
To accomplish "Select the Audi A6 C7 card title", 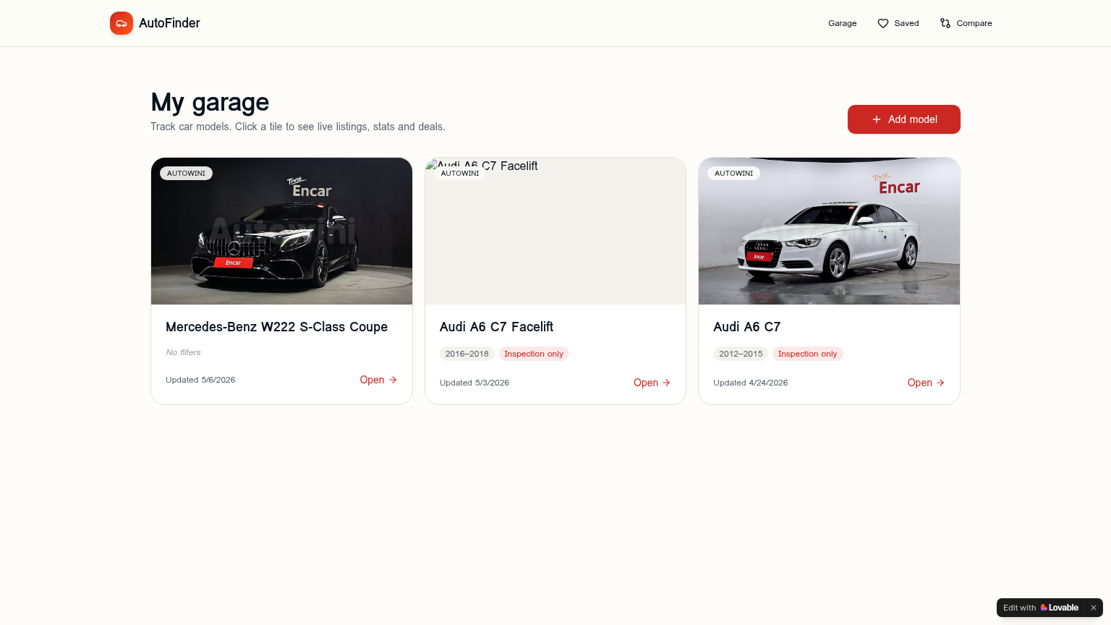I will point(746,327).
